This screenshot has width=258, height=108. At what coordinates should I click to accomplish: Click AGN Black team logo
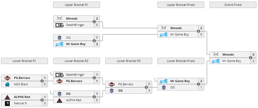7,84
